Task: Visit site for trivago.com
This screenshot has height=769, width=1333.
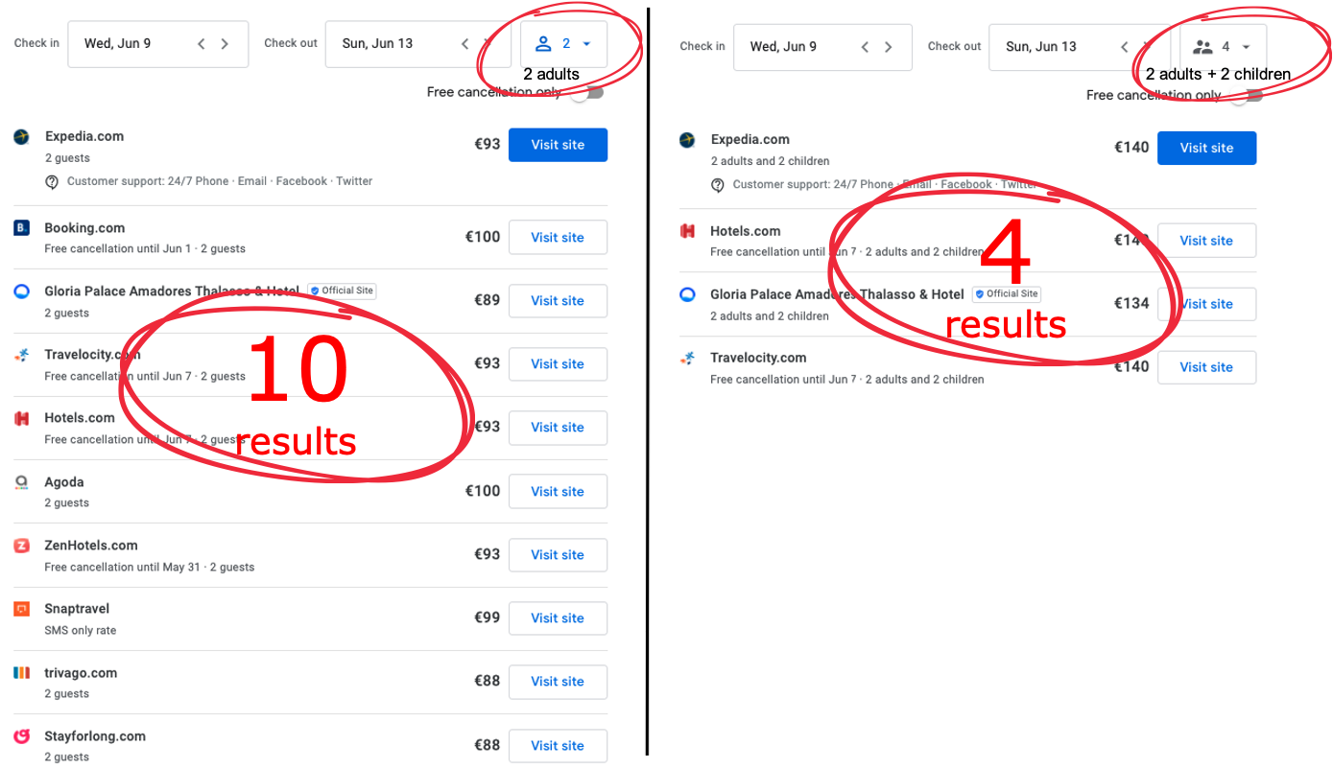Action: point(558,681)
